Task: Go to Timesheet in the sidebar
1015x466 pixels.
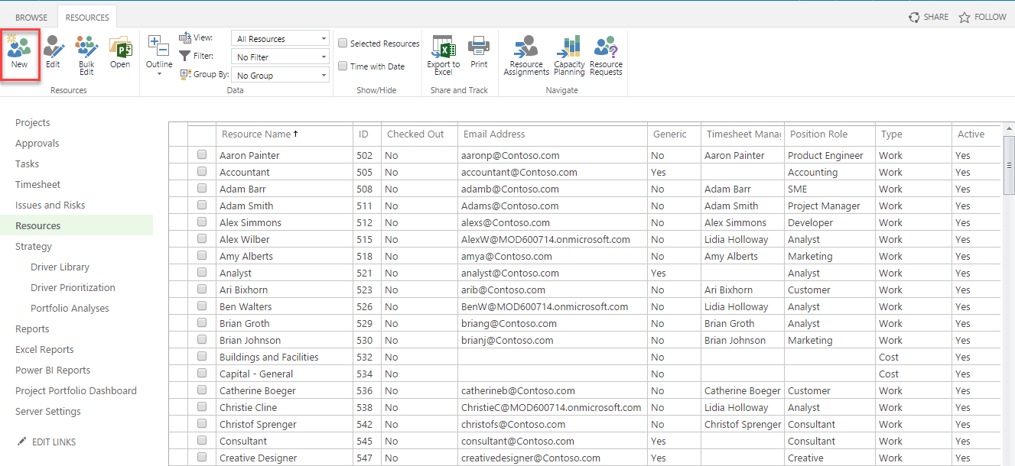Action: click(38, 185)
